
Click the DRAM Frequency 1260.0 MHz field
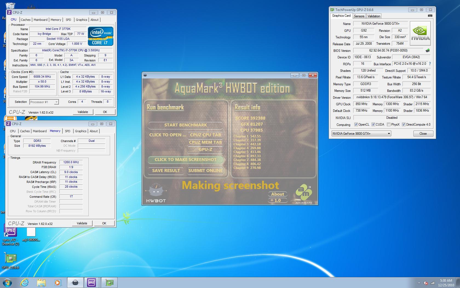(71, 162)
